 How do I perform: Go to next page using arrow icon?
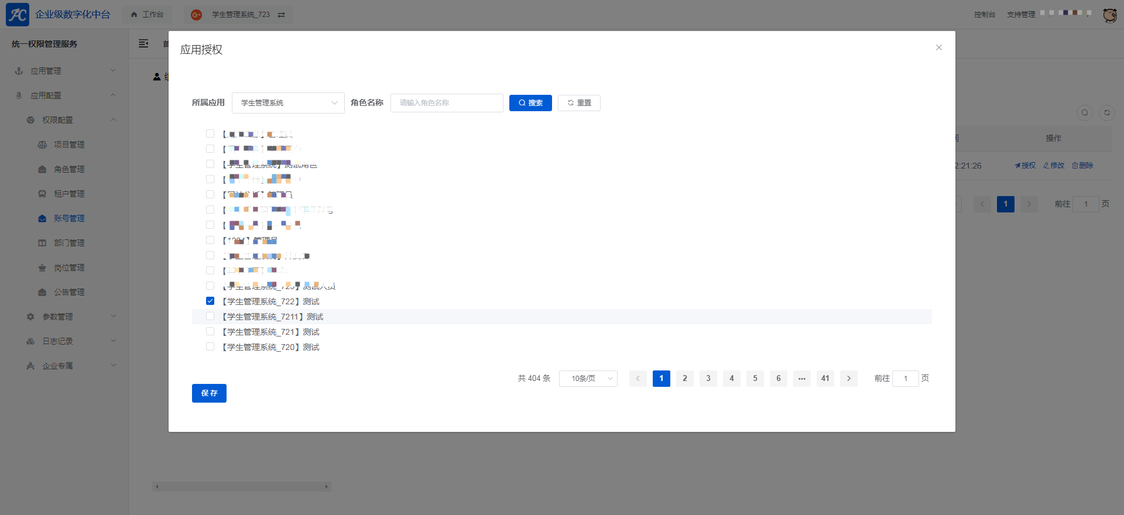coord(849,379)
